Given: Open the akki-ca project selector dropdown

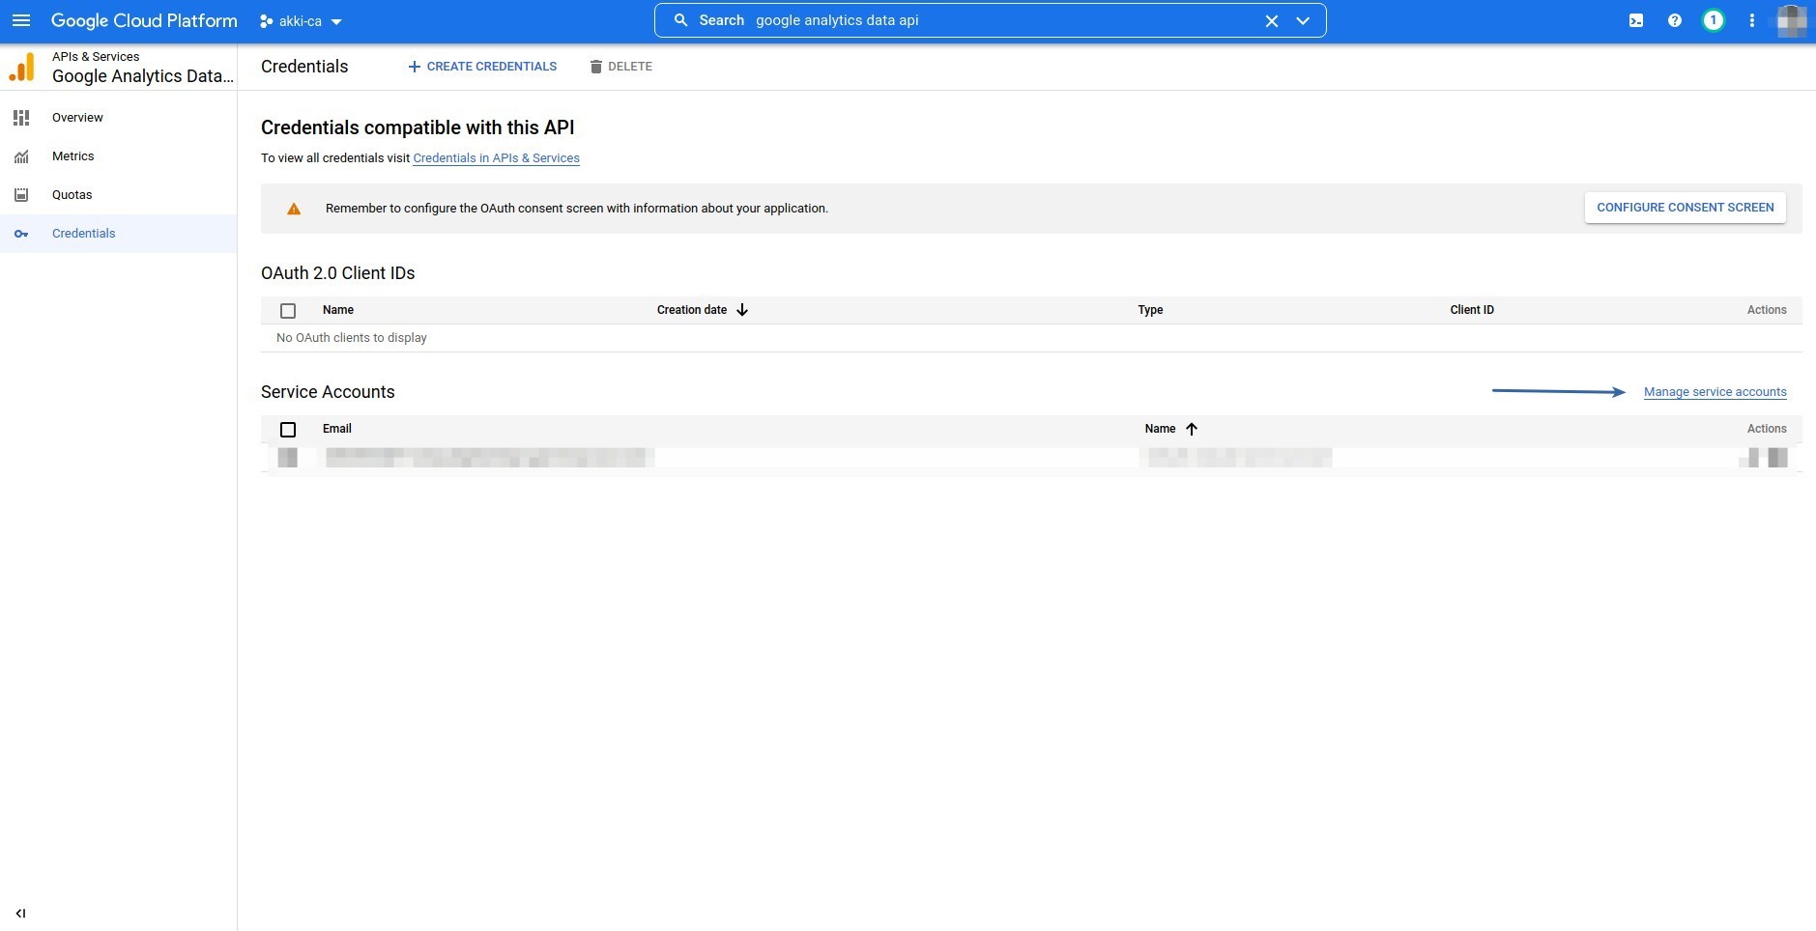Looking at the screenshot, I should click(301, 21).
